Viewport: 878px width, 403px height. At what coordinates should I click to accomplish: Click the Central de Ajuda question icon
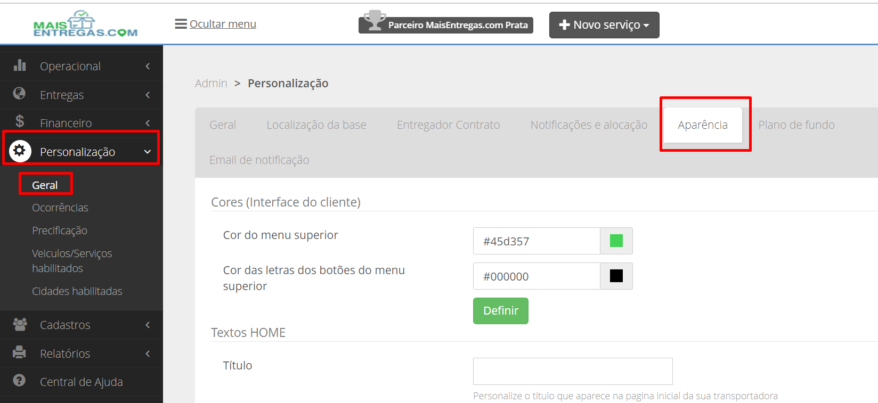[19, 381]
